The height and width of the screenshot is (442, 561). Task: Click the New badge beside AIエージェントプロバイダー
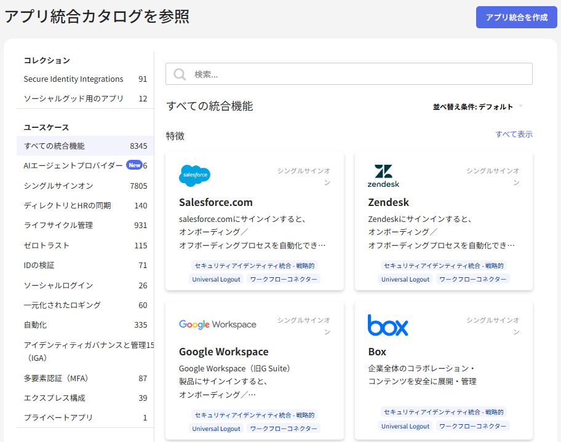135,165
